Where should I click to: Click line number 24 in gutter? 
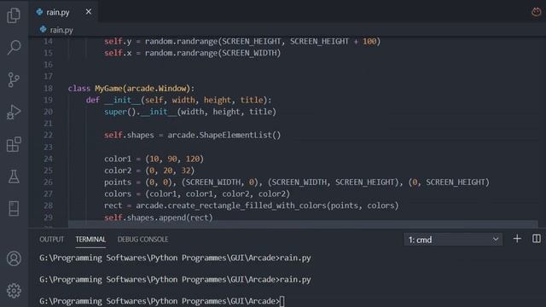[x=48, y=159]
